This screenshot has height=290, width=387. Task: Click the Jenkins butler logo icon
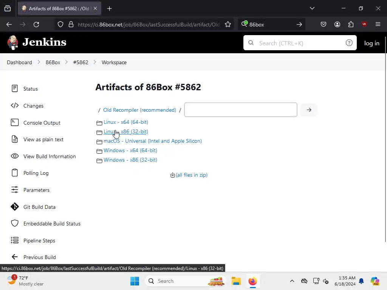coord(12,42)
